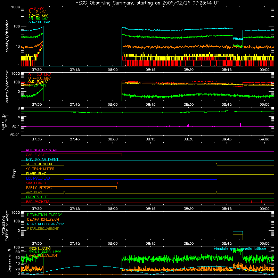Click the SAA_FLAG label
This screenshot has height=278, width=278.
(x=34, y=183)
